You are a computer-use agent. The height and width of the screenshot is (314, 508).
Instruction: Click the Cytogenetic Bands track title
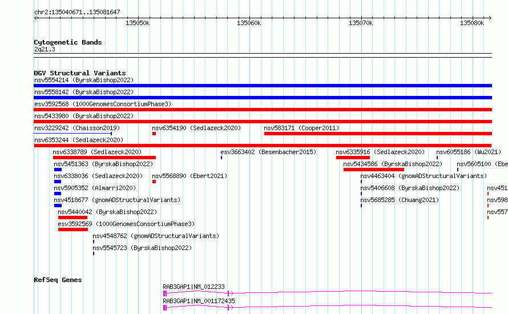pos(68,42)
